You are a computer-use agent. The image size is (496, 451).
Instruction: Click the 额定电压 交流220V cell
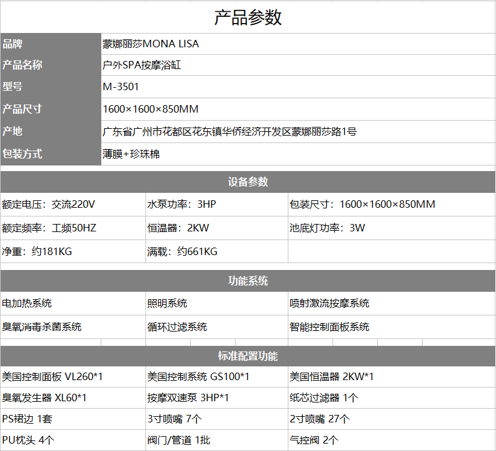point(48,205)
